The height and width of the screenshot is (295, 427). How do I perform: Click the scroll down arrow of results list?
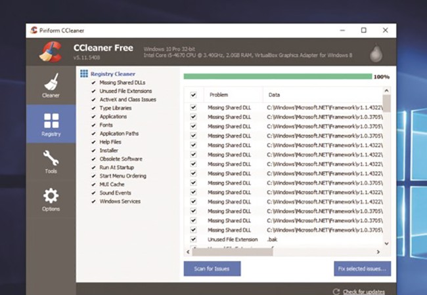[386, 243]
